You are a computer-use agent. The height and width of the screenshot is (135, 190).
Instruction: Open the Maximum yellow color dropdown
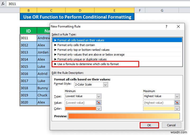pyautogui.click(x=177, y=109)
